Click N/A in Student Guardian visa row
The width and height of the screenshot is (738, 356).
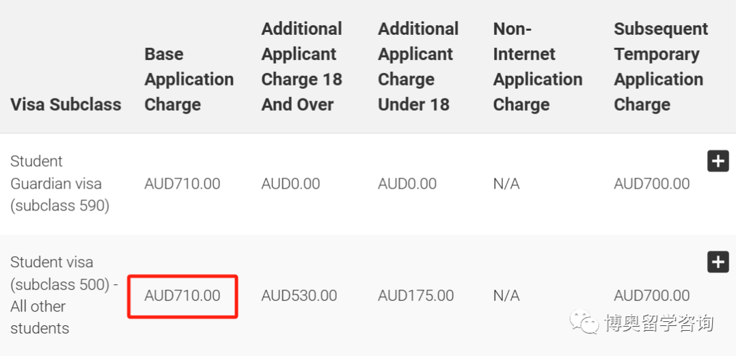[x=506, y=184]
